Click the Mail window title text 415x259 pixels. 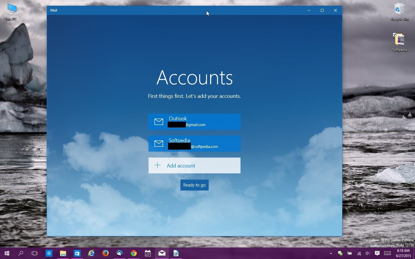pyautogui.click(x=54, y=10)
